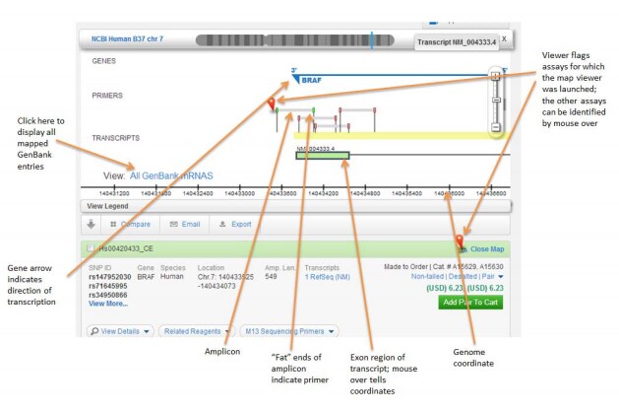Select the Non-tailed option
This screenshot has height=413, width=619.
(x=427, y=276)
